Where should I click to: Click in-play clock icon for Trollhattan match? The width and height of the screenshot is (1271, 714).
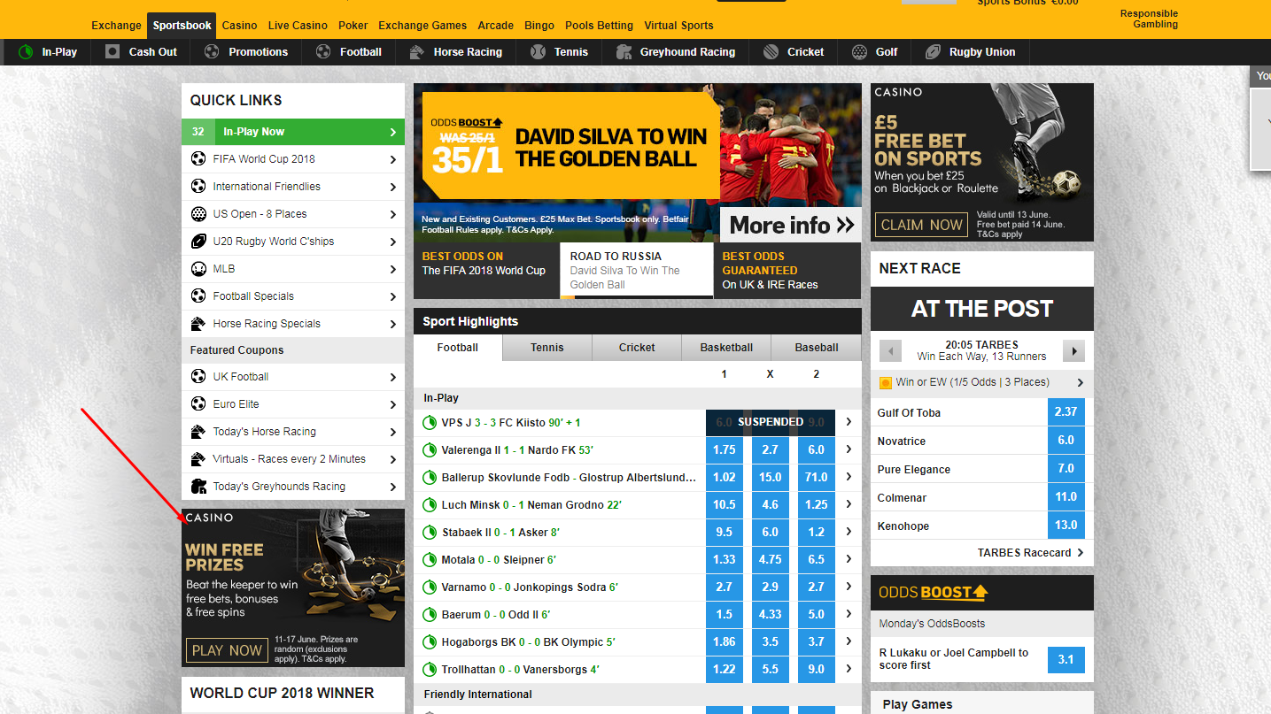pos(430,670)
